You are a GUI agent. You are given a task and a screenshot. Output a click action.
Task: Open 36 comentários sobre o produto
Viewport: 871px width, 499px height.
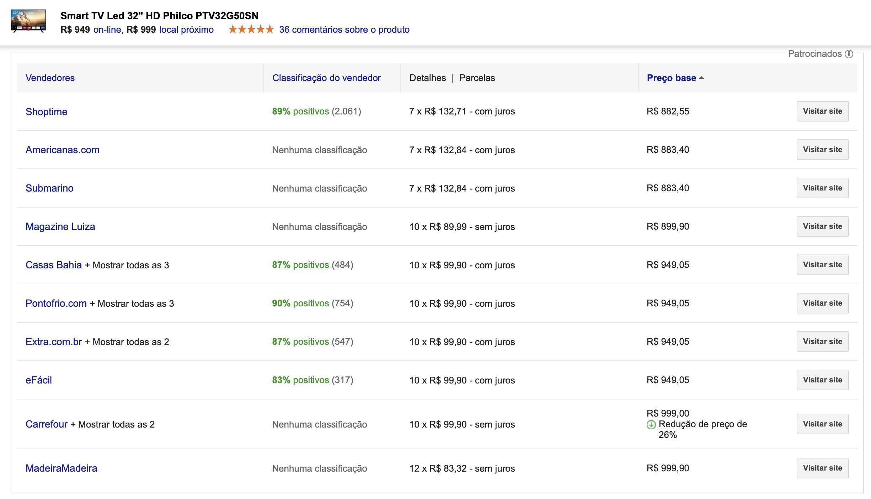(344, 29)
